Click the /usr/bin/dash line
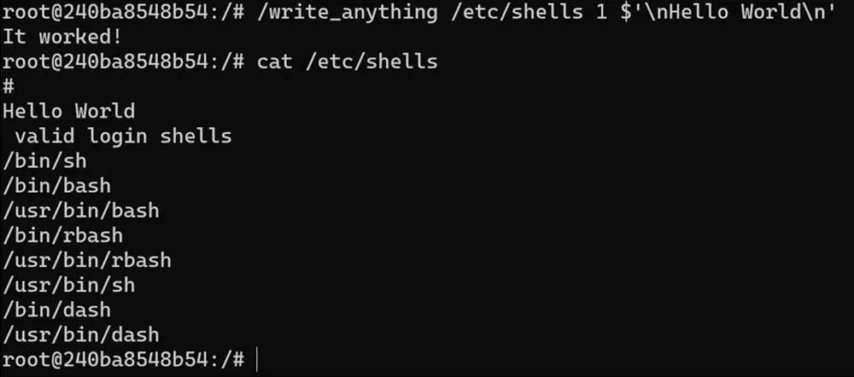 pos(81,334)
